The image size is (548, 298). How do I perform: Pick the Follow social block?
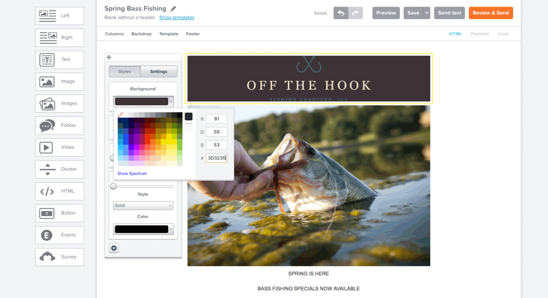[60, 125]
